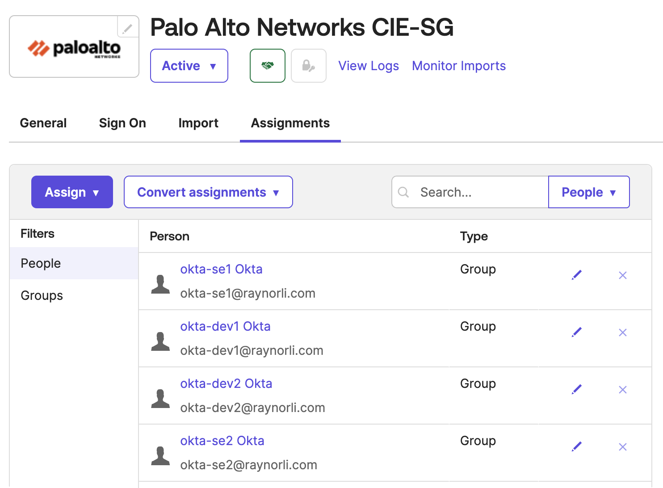Click the Person column header
The width and height of the screenshot is (663, 488).
(169, 236)
